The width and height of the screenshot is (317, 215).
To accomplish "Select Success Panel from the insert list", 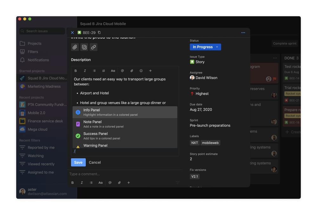I will [125, 136].
